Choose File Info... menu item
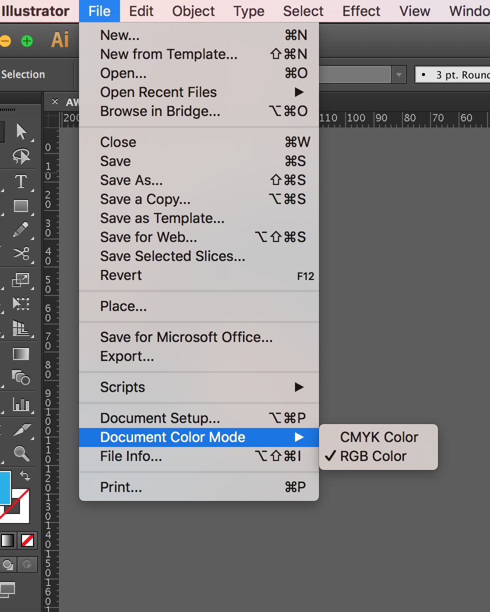 (199, 456)
